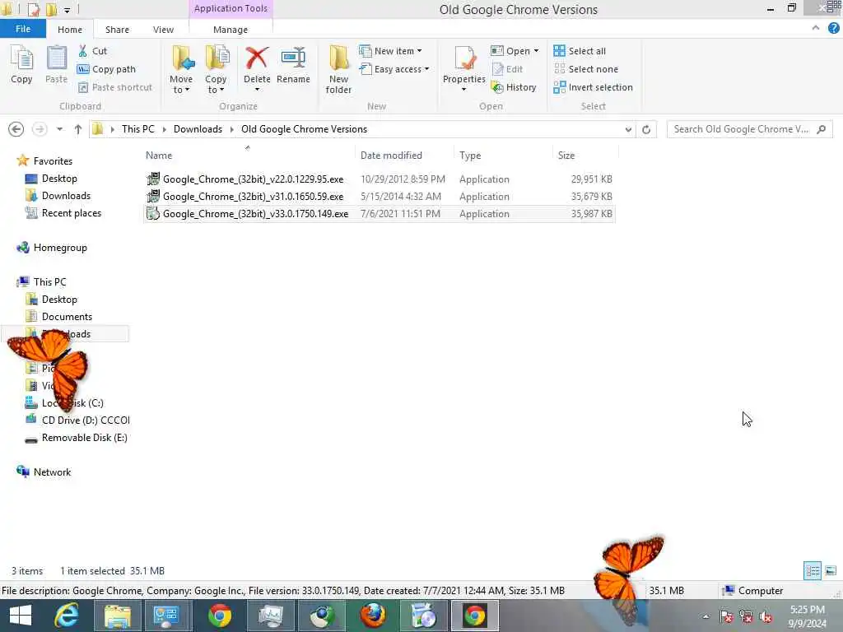The image size is (843, 632).
Task: Click the File Explorer taskbar icon
Action: 117,616
